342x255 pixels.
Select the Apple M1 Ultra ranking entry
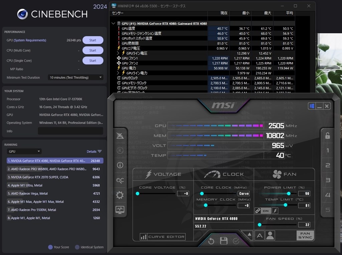point(55,185)
